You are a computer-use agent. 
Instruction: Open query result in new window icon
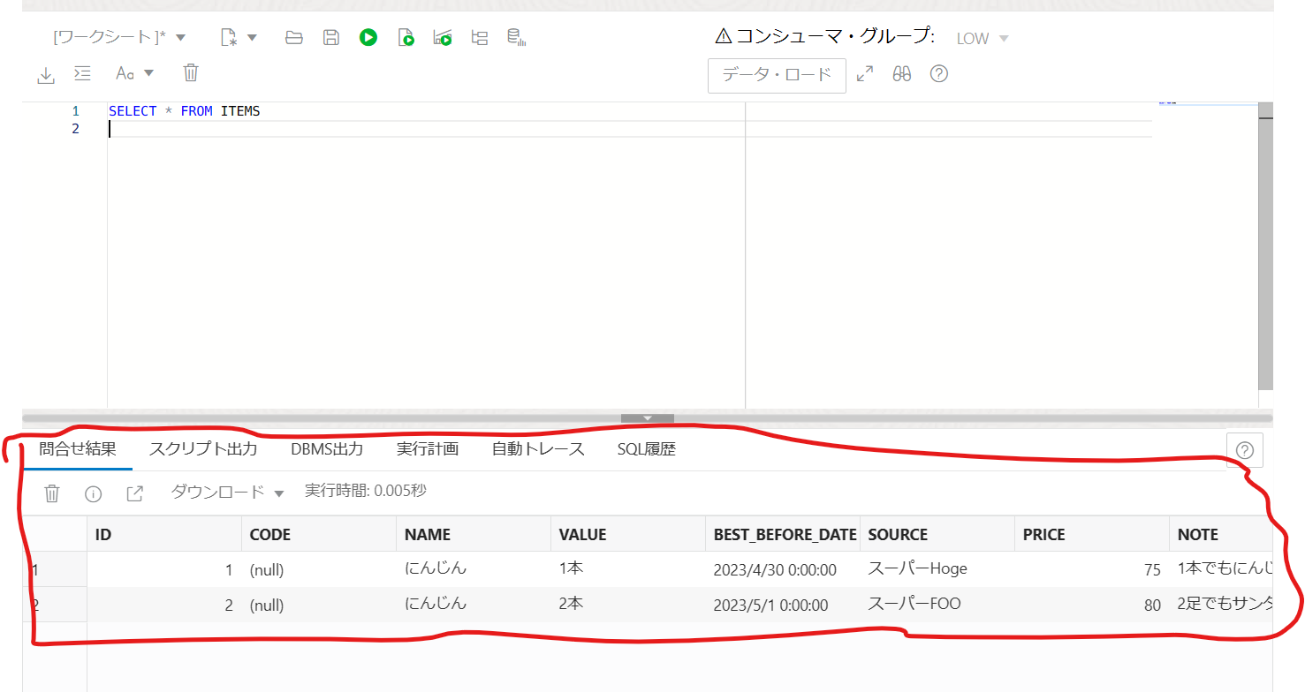134,493
